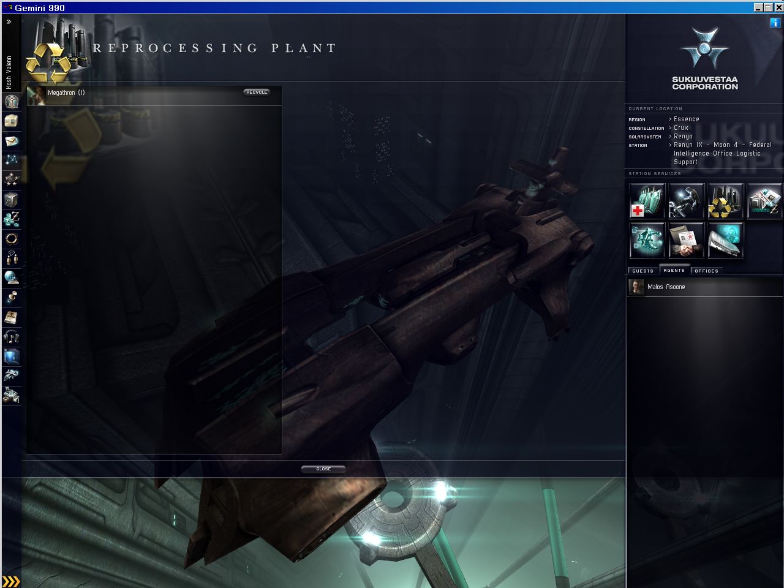This screenshot has height=588, width=784.
Task: Click Malos Asoone's portrait thumbnail
Action: coord(636,287)
